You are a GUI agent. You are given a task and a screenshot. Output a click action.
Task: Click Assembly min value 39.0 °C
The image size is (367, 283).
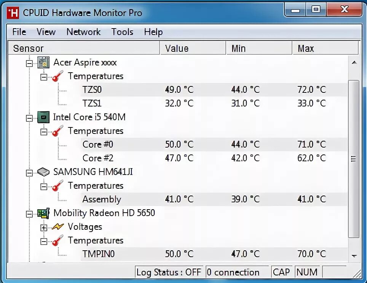click(245, 199)
